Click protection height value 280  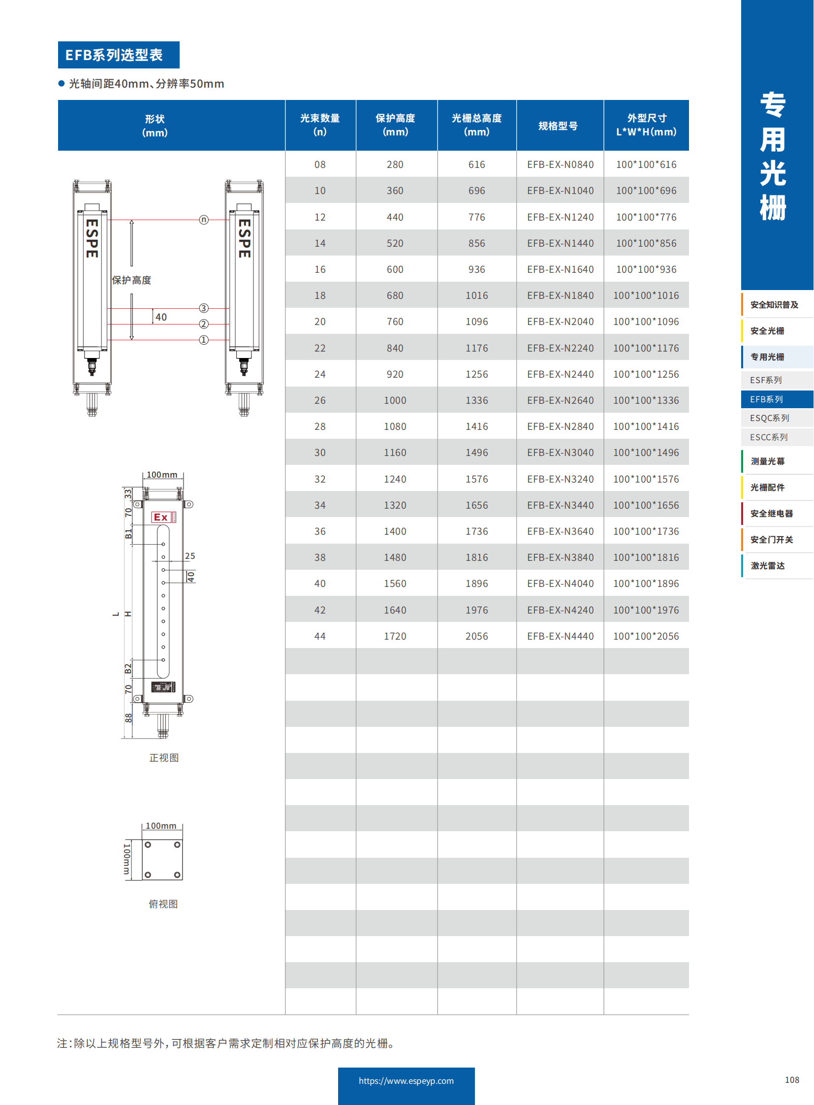395,164
